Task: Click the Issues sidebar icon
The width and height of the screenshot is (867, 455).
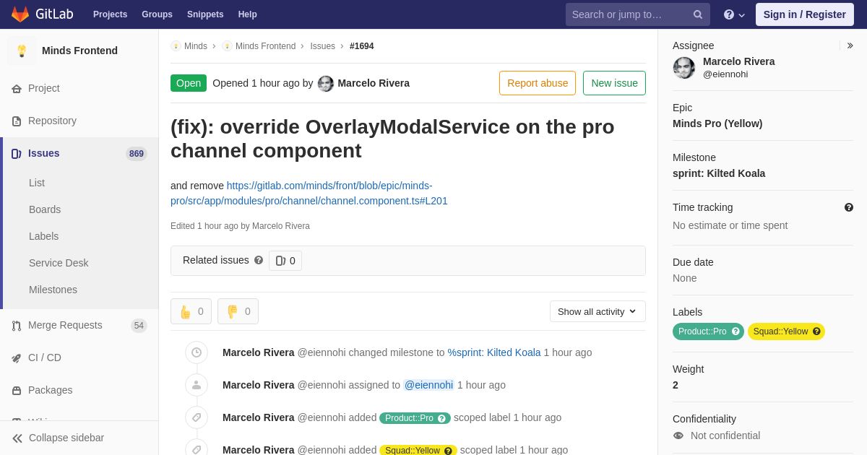Action: 17,154
